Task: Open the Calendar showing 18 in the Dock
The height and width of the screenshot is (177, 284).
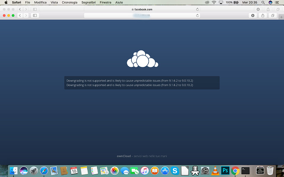Action: tap(74, 170)
